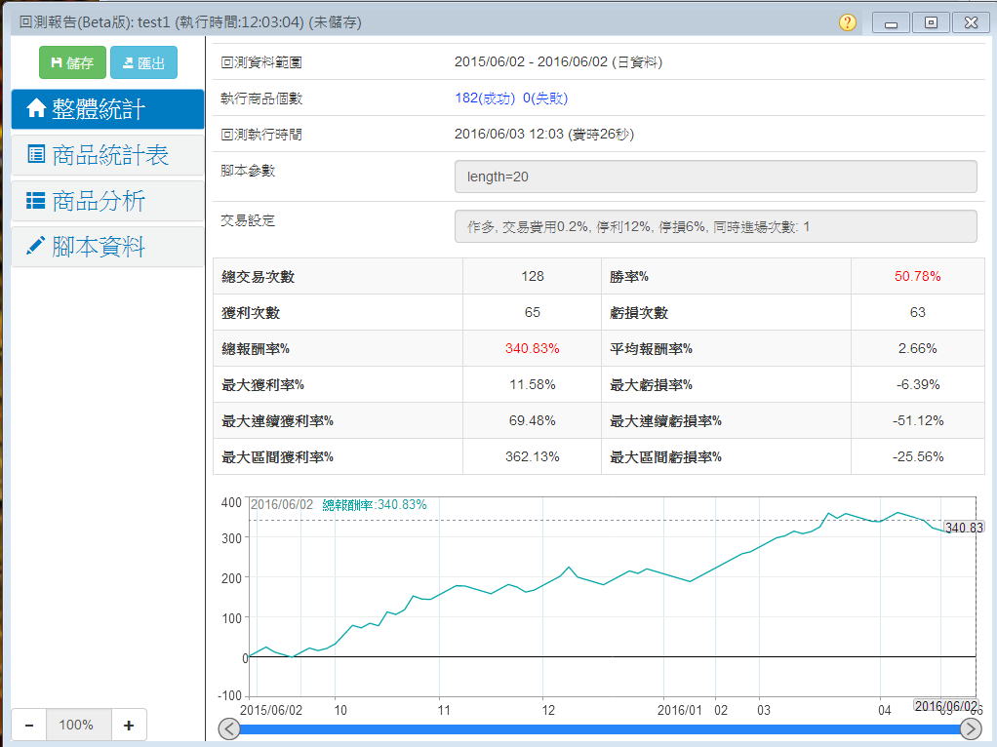997x747 pixels.
Task: Click the list icon beside 商品分析
Action: tap(36, 201)
